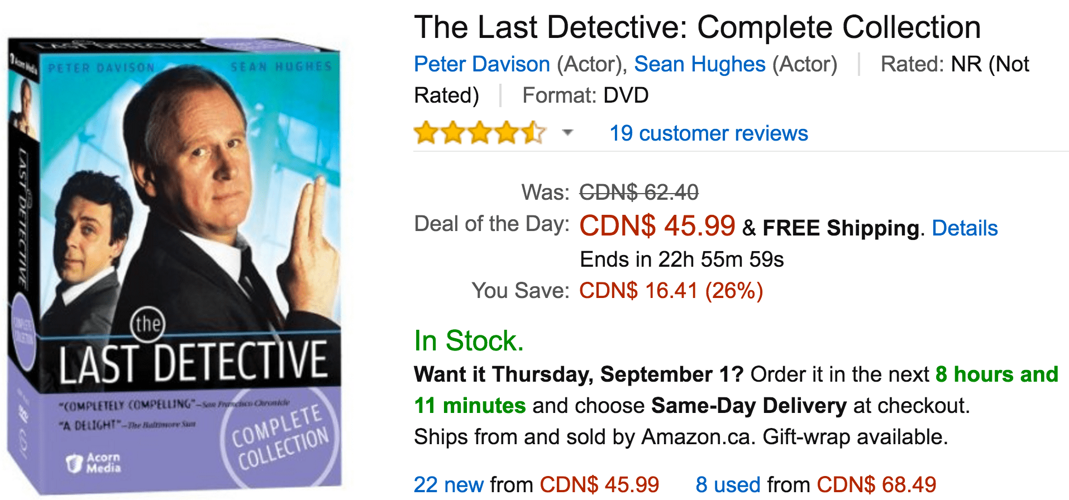Click the Acorn Media logo on box
This screenshot has height=500, width=1069.
pos(93,463)
